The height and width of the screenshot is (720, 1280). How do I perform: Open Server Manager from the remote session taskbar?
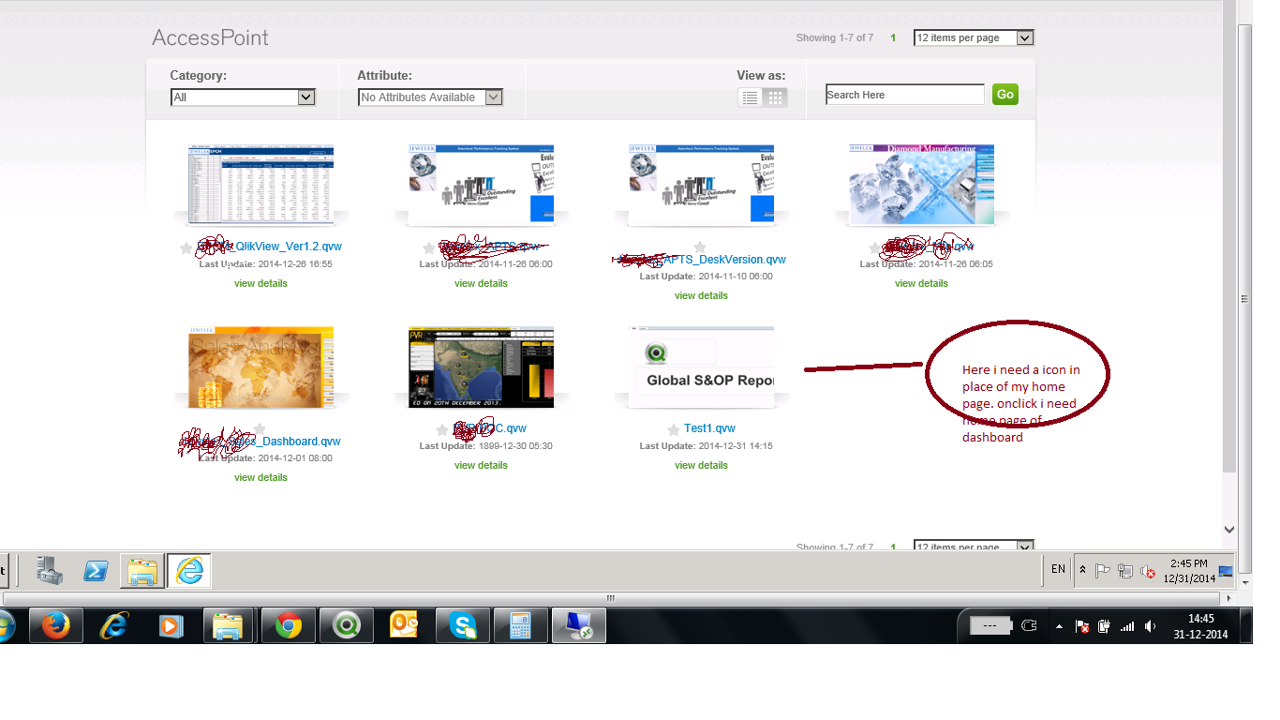click(49, 570)
